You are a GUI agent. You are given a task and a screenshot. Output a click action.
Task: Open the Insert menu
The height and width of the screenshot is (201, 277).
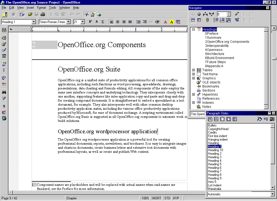(x=30, y=8)
